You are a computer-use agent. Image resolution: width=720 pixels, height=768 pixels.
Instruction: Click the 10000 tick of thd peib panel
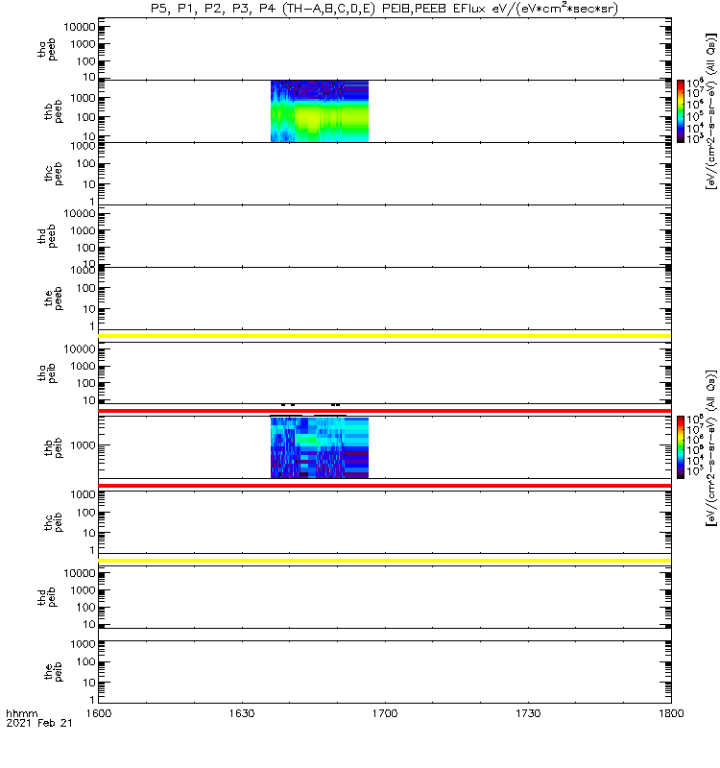click(x=80, y=573)
